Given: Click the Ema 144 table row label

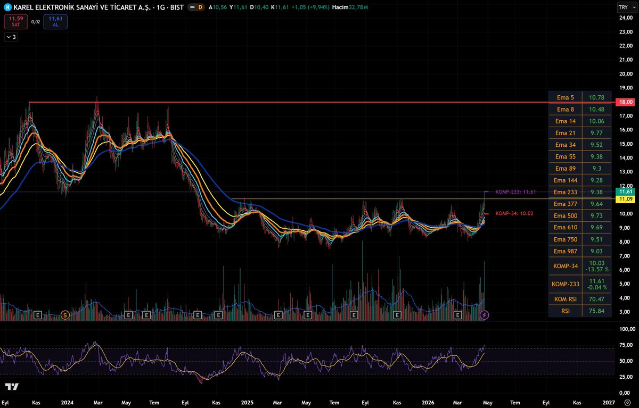Looking at the screenshot, I should [x=565, y=180].
